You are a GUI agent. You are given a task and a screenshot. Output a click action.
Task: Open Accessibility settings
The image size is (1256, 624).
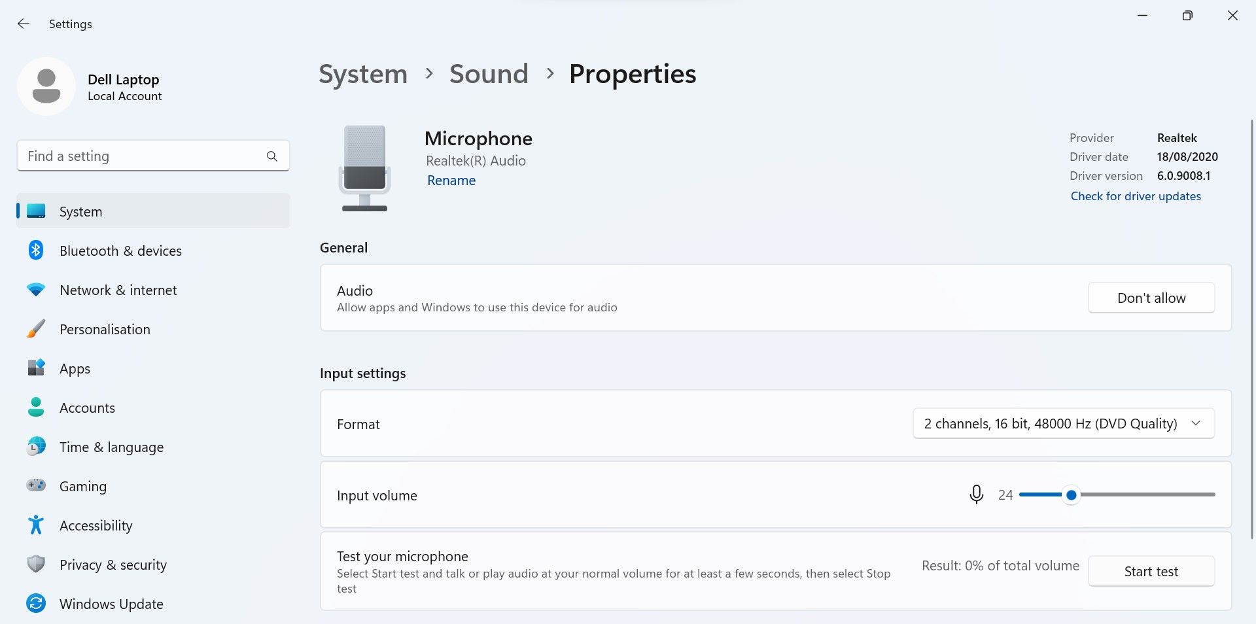click(x=96, y=525)
